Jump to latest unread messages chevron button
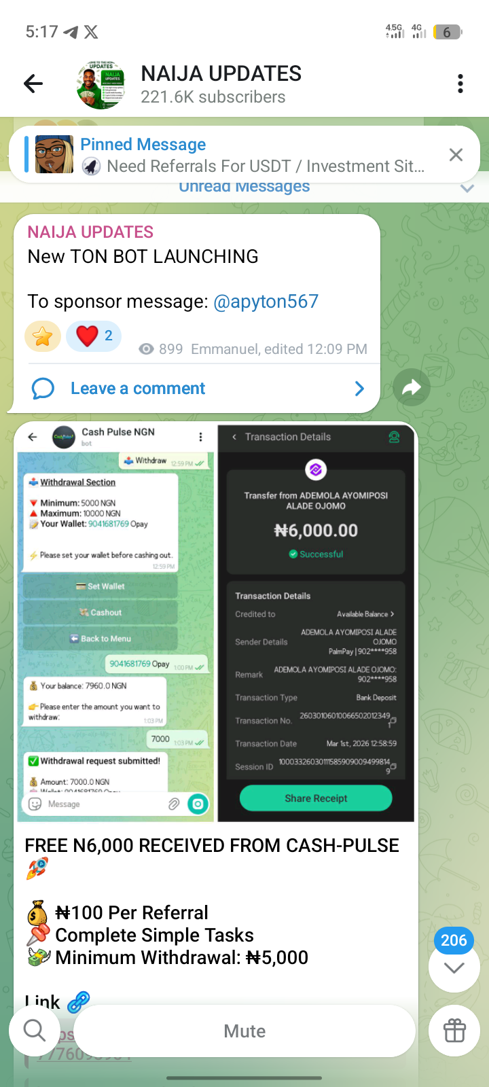 click(454, 967)
